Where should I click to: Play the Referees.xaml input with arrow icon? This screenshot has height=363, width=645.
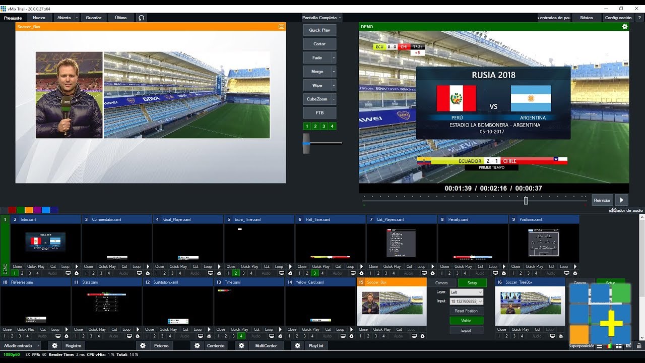[x=66, y=329]
